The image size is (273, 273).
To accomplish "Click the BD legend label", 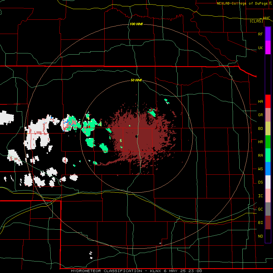I will [x=260, y=129].
